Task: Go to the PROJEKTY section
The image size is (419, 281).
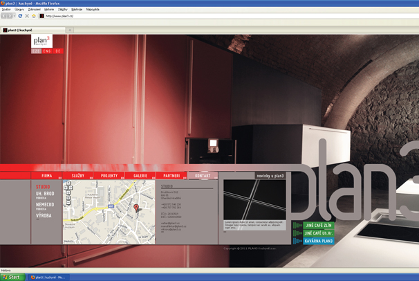Action: pos(109,176)
